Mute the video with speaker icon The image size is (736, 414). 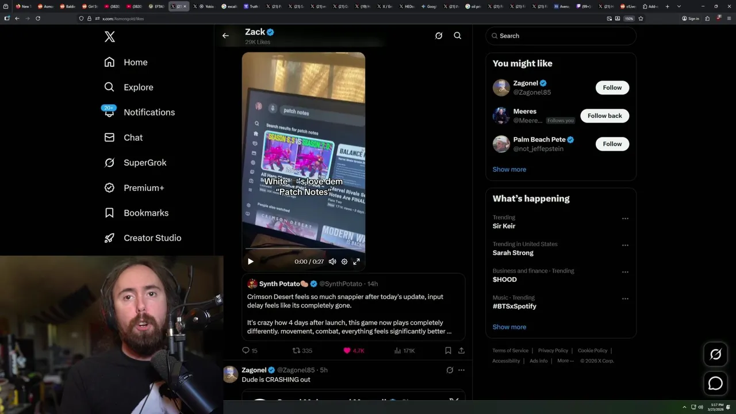[332, 262]
